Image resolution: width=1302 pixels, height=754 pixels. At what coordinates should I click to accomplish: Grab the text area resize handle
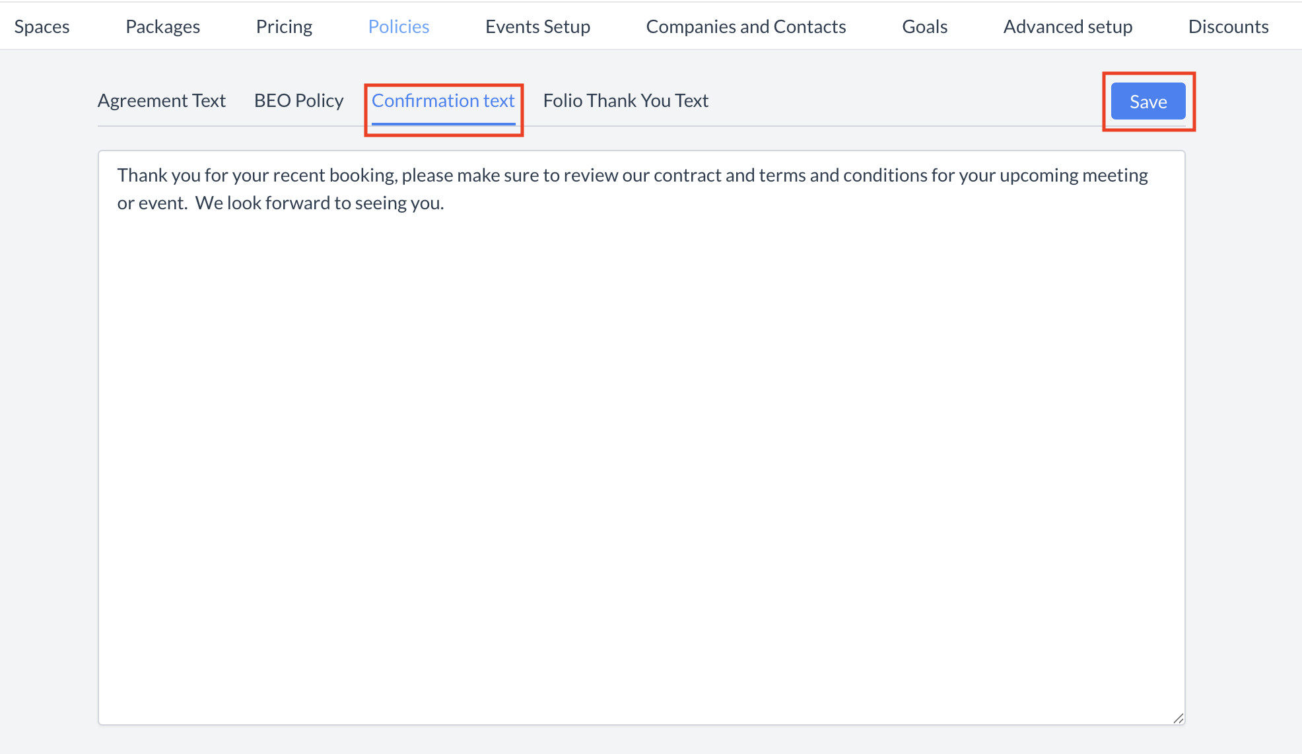[x=1179, y=718]
